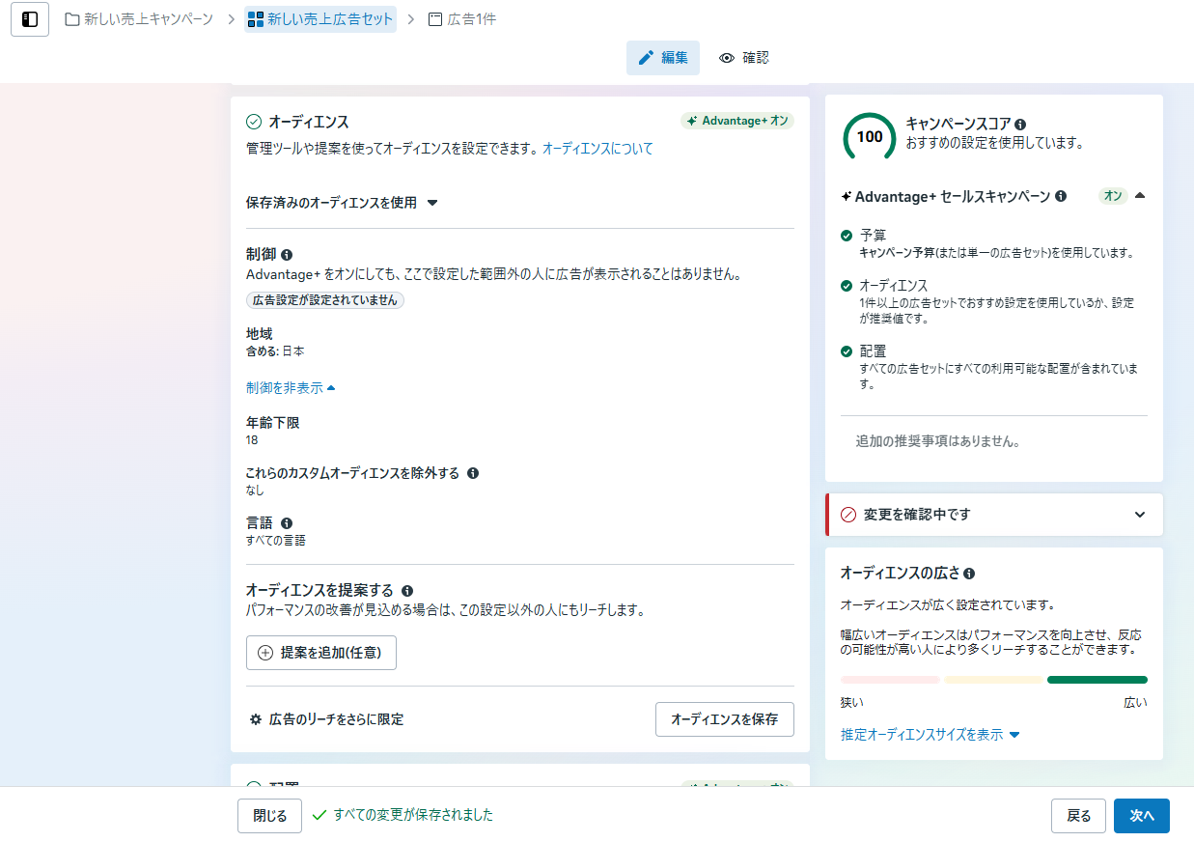This screenshot has height=842, width=1194.
Task: Open the オーディエンスについて link
Action: click(597, 149)
